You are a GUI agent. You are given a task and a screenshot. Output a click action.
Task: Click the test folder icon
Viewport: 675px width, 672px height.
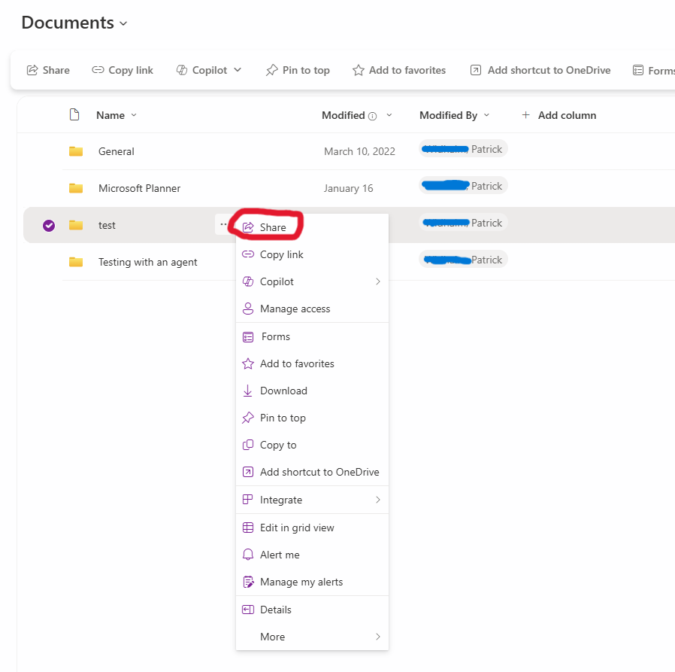[76, 225]
